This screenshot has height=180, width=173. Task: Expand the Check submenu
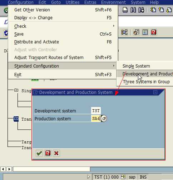(63, 26)
